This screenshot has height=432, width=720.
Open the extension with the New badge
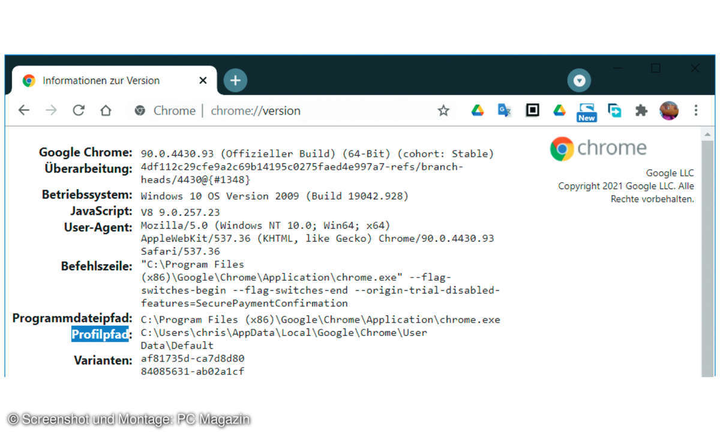pos(586,112)
